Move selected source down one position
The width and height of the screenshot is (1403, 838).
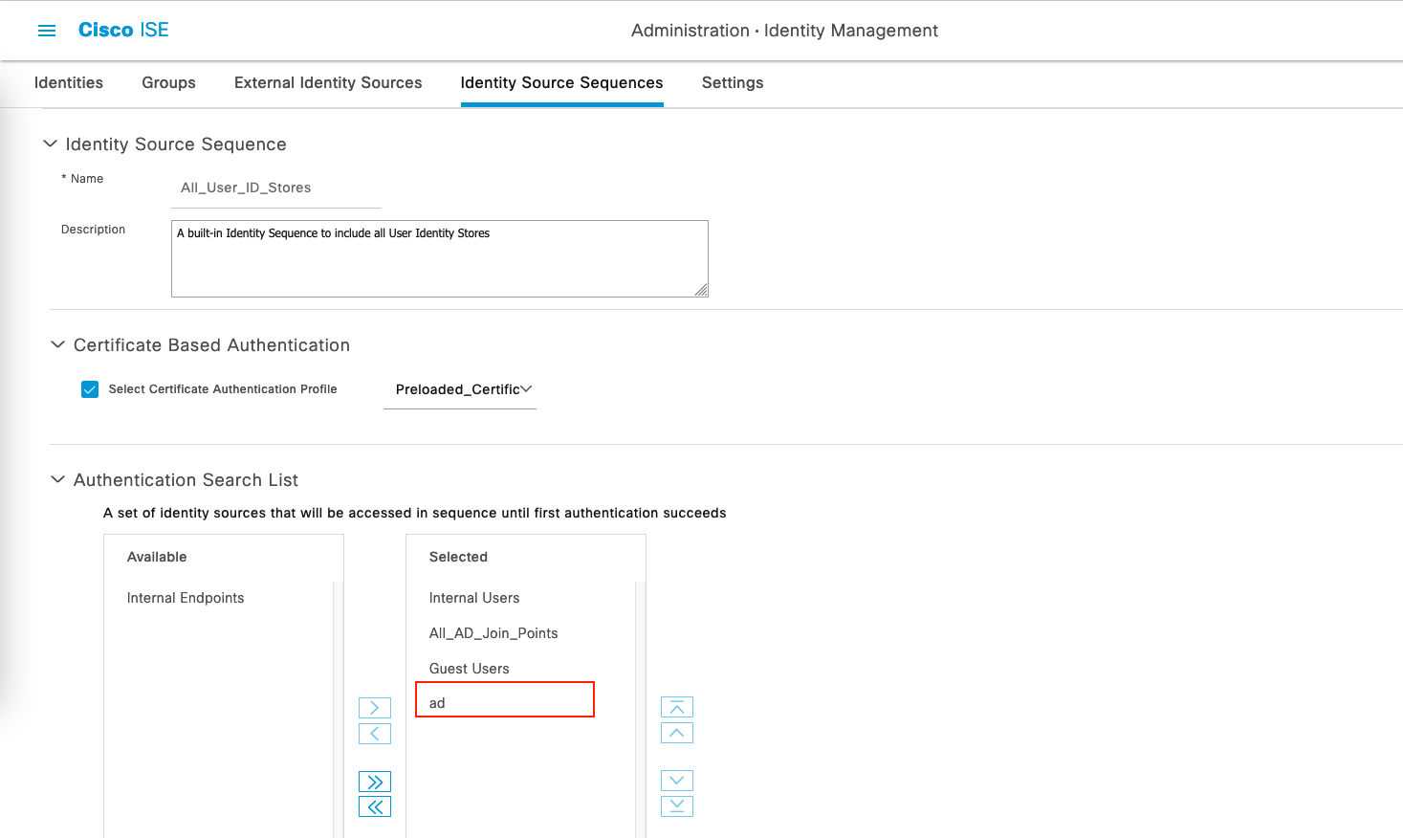[676, 781]
